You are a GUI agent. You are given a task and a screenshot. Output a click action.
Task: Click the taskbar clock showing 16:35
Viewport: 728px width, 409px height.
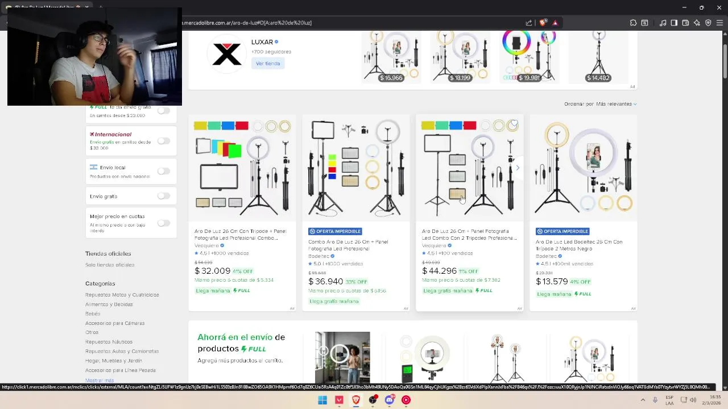point(711,400)
